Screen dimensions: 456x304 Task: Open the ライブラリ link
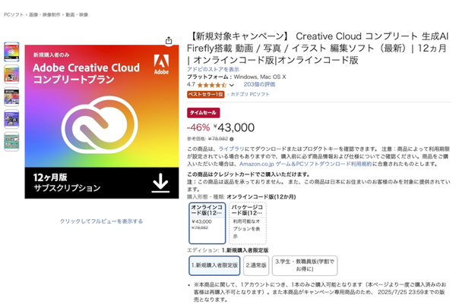click(232, 149)
